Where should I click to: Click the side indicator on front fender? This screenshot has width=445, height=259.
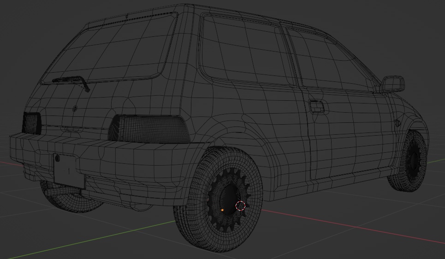(x=398, y=123)
